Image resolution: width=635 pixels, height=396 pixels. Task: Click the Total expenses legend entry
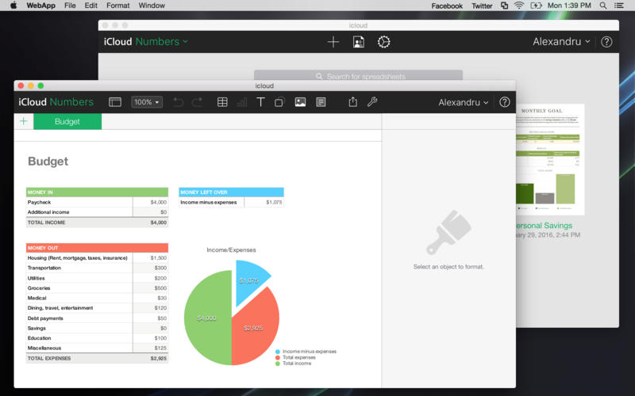[295, 357]
